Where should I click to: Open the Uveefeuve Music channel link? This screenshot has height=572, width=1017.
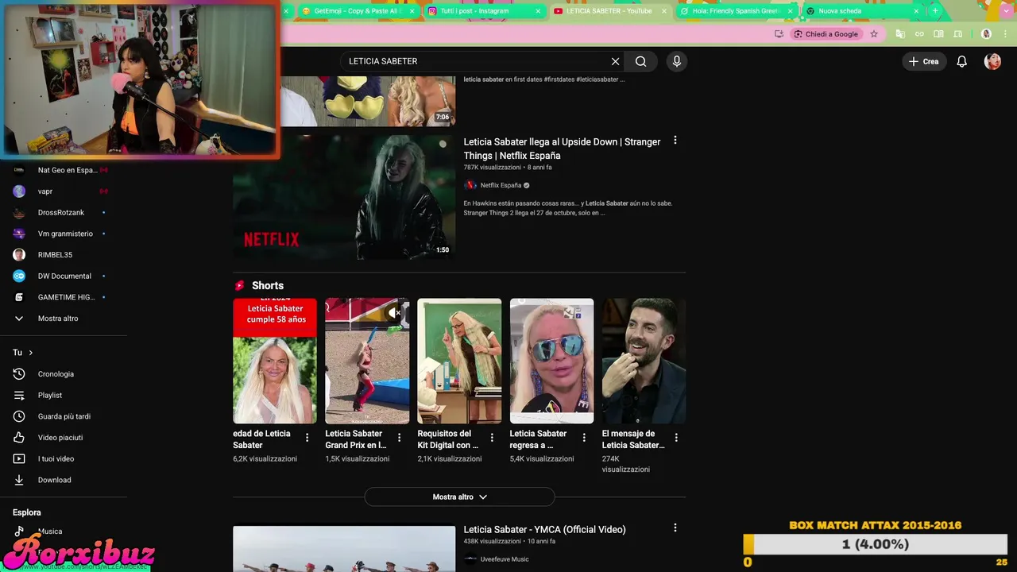[504, 559]
